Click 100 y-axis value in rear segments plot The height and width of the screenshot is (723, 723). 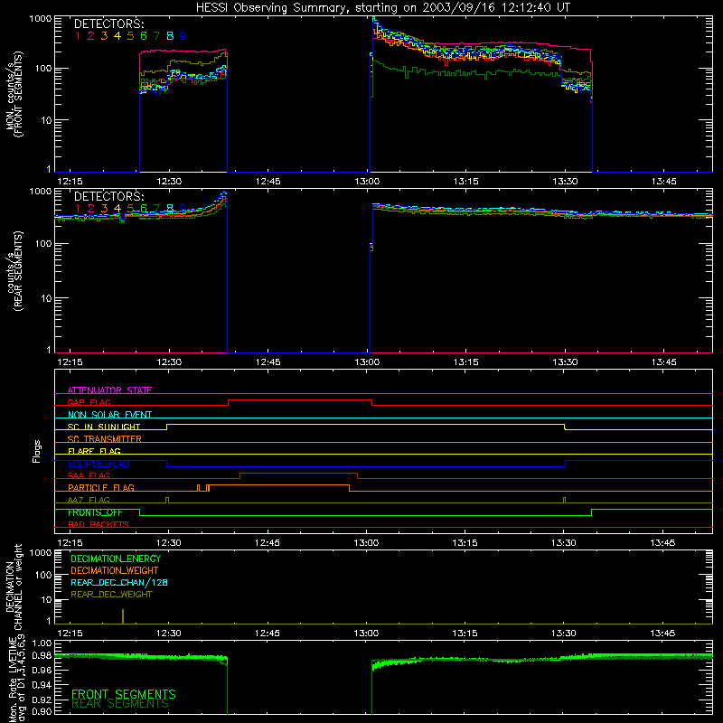43,243
